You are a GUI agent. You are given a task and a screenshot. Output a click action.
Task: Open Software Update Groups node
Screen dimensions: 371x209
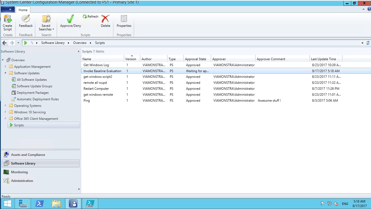[x=34, y=86]
